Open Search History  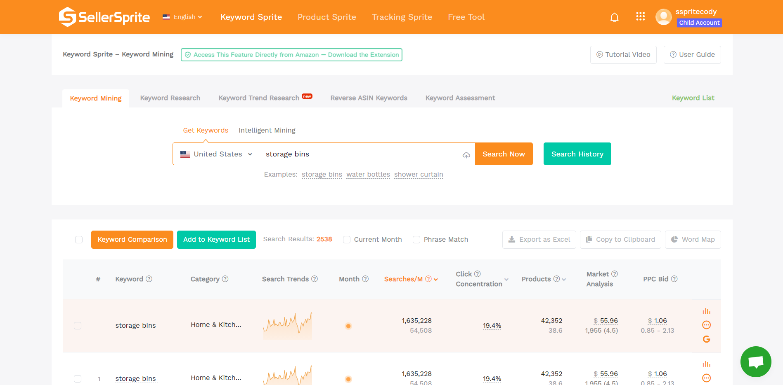(x=577, y=154)
